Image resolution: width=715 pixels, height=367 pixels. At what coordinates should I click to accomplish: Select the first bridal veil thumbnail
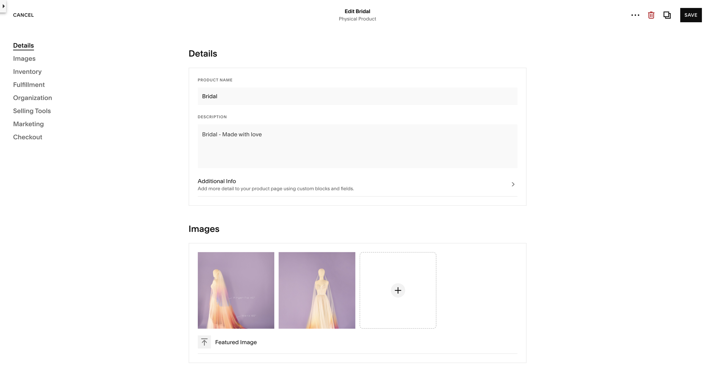point(236,290)
